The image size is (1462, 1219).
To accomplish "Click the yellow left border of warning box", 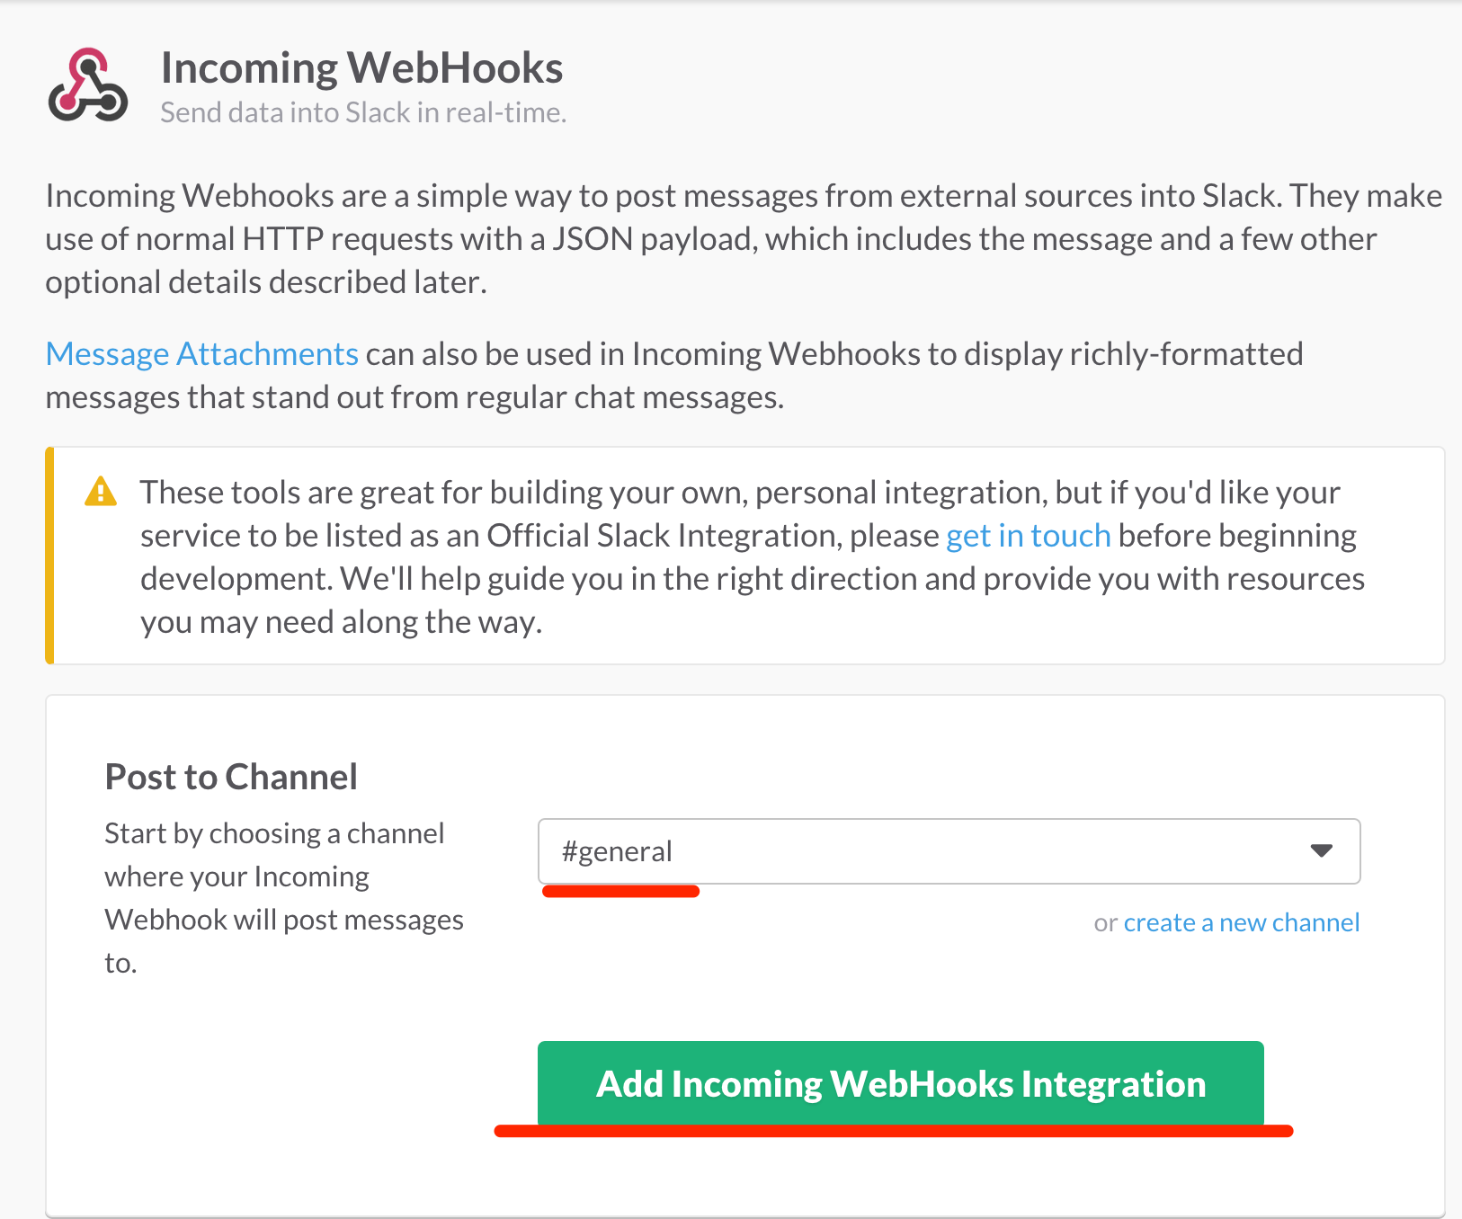I will (50, 556).
